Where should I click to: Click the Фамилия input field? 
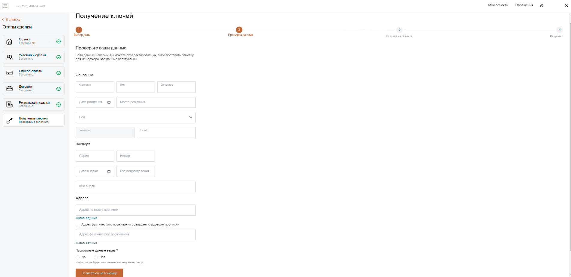coord(95,87)
